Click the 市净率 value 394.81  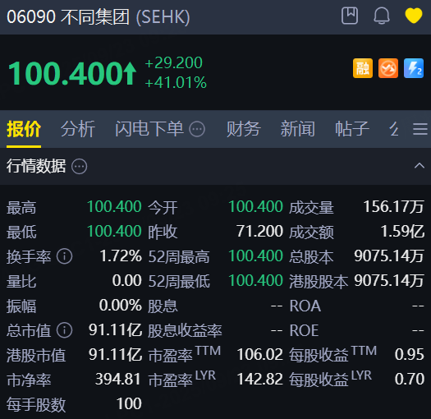point(118,380)
